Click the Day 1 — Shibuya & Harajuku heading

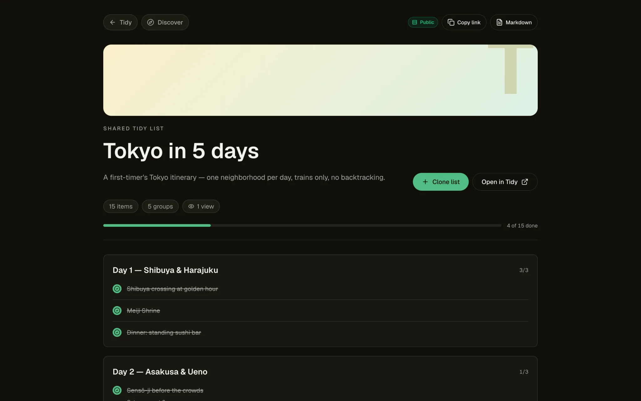165,270
